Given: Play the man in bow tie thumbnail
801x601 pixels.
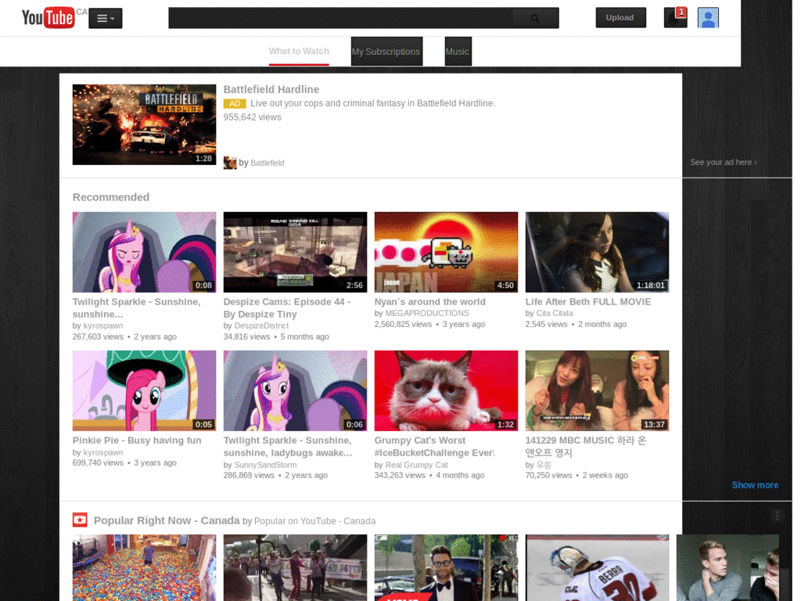Looking at the screenshot, I should pyautogui.click(x=446, y=568).
